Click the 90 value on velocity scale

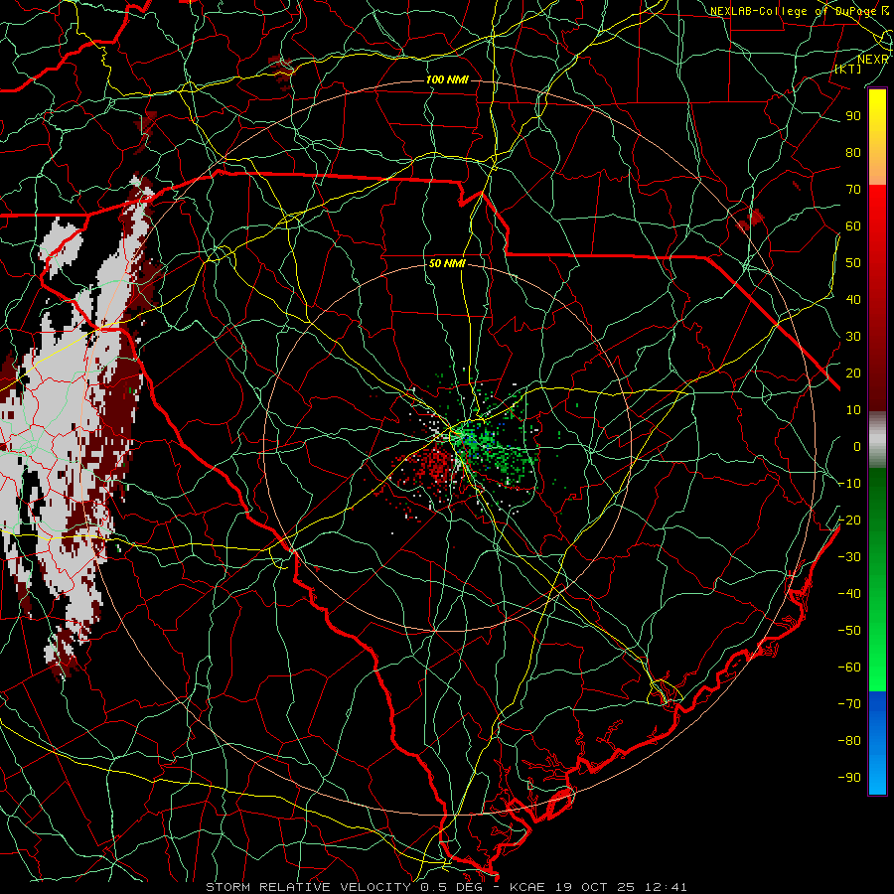click(853, 116)
